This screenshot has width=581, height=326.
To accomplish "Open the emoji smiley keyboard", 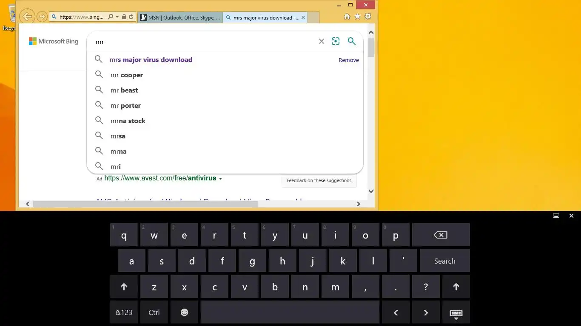I will click(184, 312).
